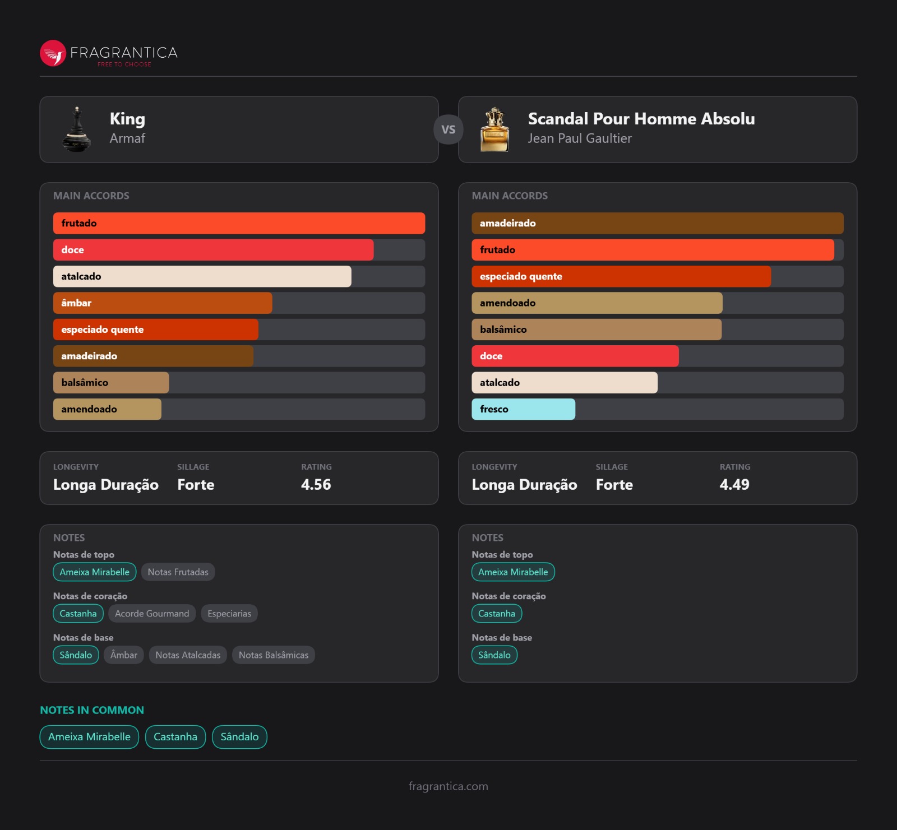This screenshot has height=830, width=897.
Task: Click the Fragrantica hummingbird logo icon
Action: (53, 53)
